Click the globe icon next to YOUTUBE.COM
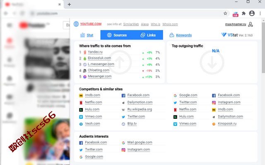This screenshot has height=165, width=265. pos(76,24)
